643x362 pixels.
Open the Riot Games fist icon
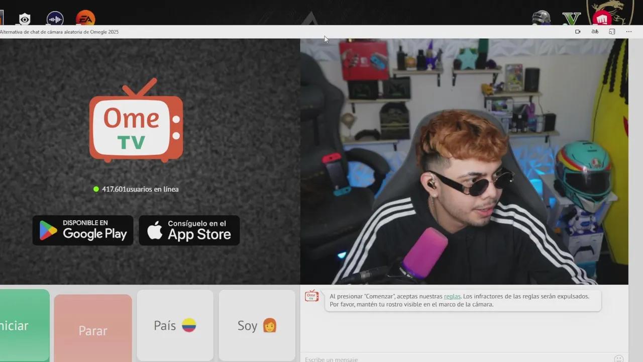tap(601, 18)
